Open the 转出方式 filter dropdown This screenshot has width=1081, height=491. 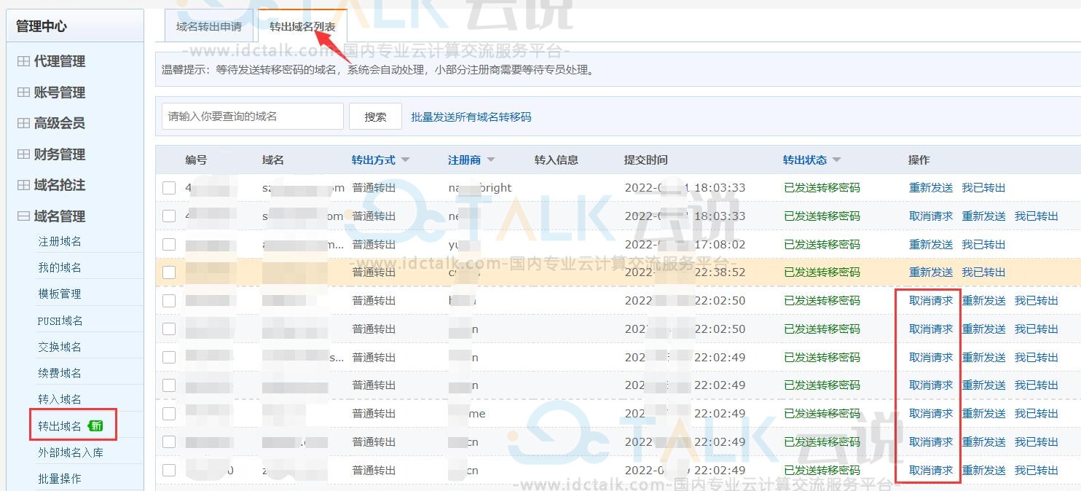[380, 160]
